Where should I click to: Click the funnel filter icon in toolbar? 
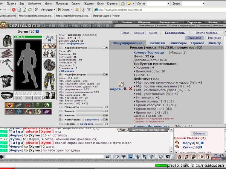(89, 10)
